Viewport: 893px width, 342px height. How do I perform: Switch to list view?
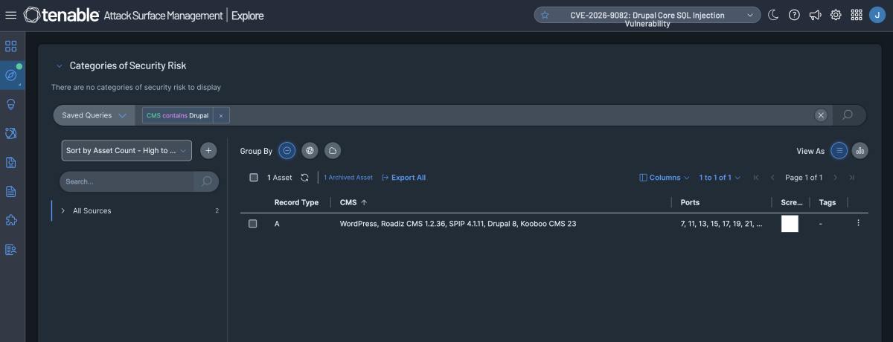point(839,150)
